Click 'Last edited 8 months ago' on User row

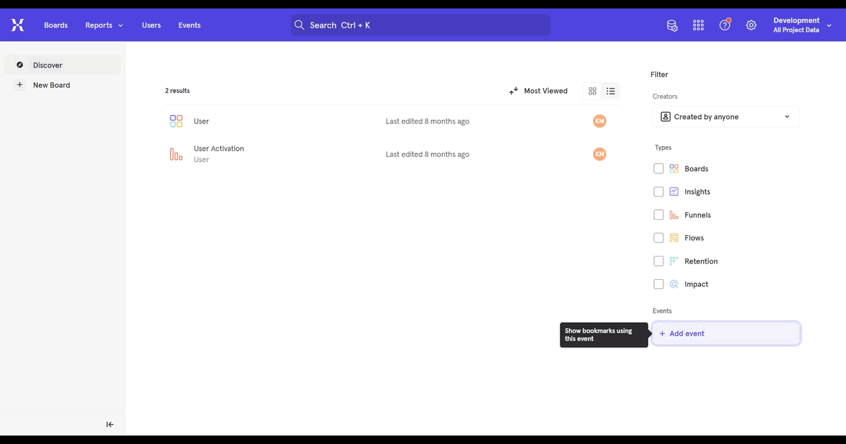[x=427, y=121]
